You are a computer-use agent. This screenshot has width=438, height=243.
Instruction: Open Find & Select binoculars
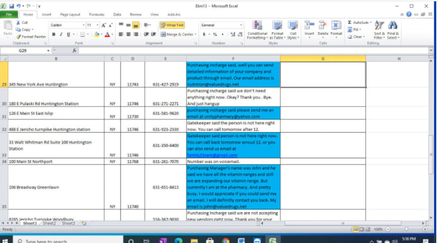(x=393, y=30)
